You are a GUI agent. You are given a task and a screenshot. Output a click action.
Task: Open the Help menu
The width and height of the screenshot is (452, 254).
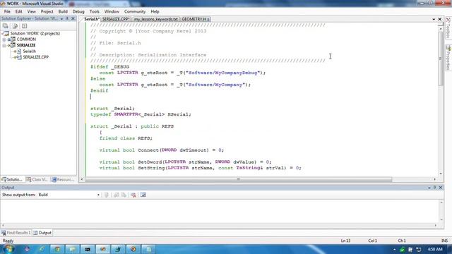pos(155,11)
